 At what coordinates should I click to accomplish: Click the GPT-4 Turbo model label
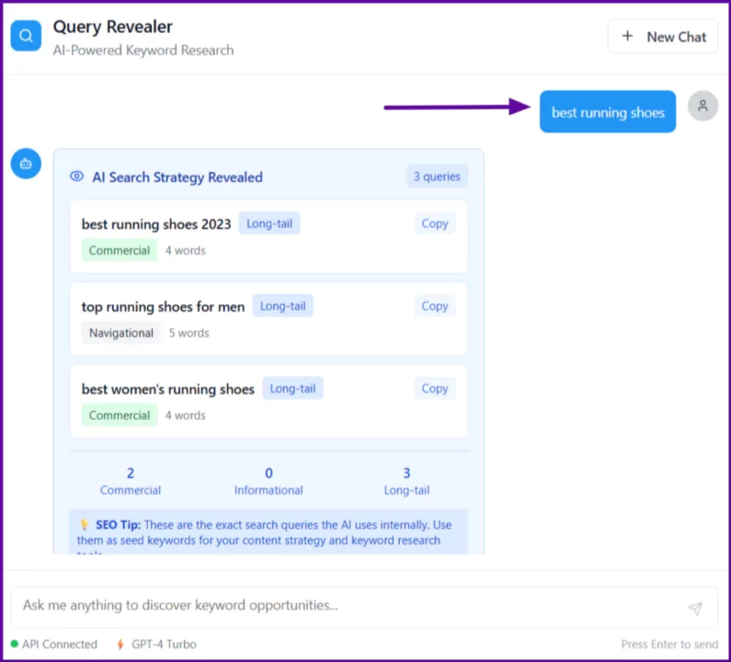(x=164, y=645)
